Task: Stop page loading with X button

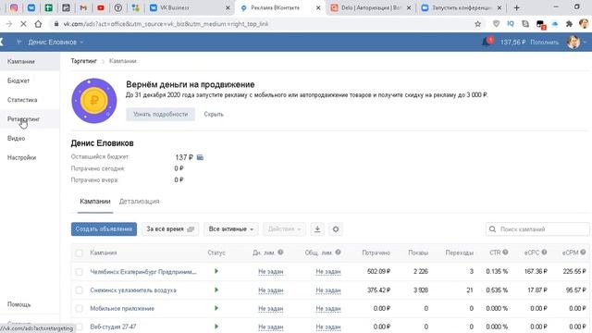Action: [x=23, y=24]
